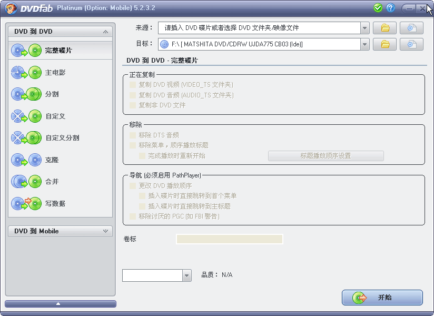The image size is (434, 316).
Task: Click the disc drive icon in the 目标 field
Action: pos(164,44)
